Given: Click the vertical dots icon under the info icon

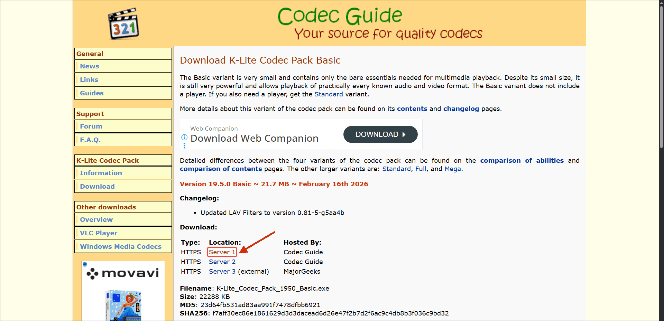Looking at the screenshot, I should (184, 146).
